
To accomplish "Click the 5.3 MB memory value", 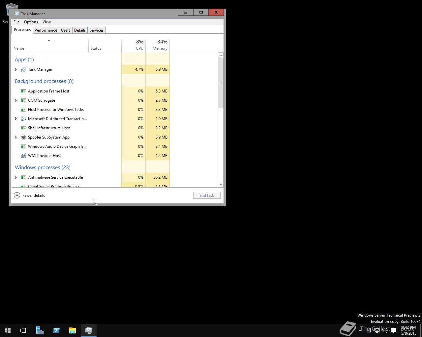I will click(162, 91).
